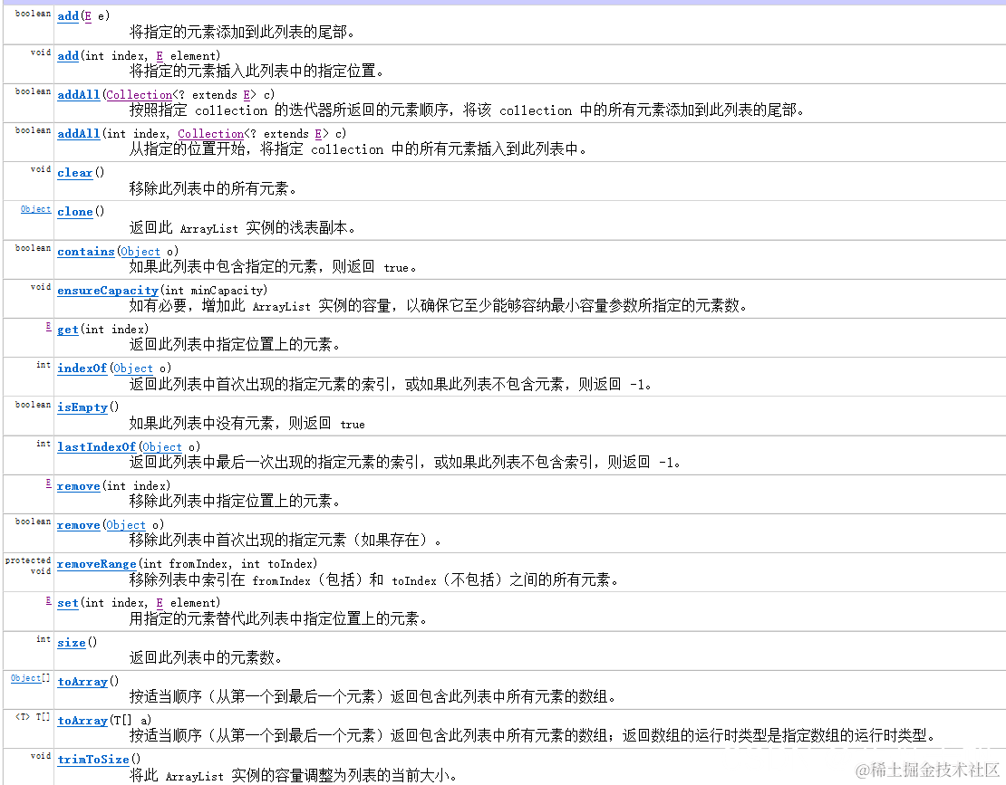Open the toArray(T[] a) method link
The image size is (1006, 785).
[x=82, y=720]
